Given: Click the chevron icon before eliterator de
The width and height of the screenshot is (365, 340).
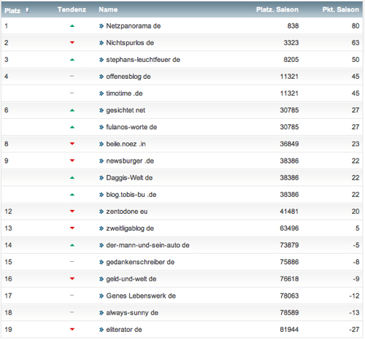Looking at the screenshot, I should coord(101,330).
